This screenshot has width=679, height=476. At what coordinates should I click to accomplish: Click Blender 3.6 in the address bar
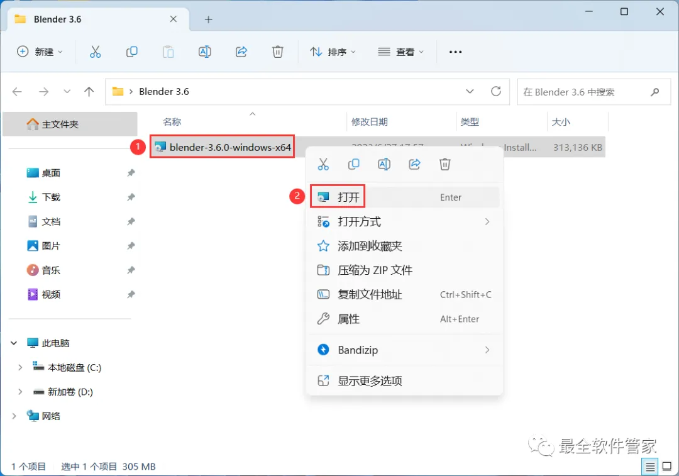163,91
